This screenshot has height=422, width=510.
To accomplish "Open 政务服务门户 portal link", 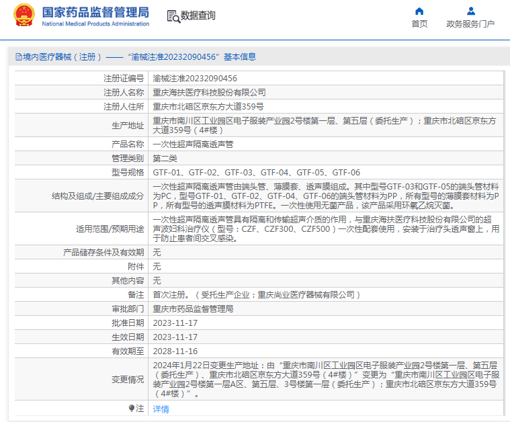I will 470,24.
